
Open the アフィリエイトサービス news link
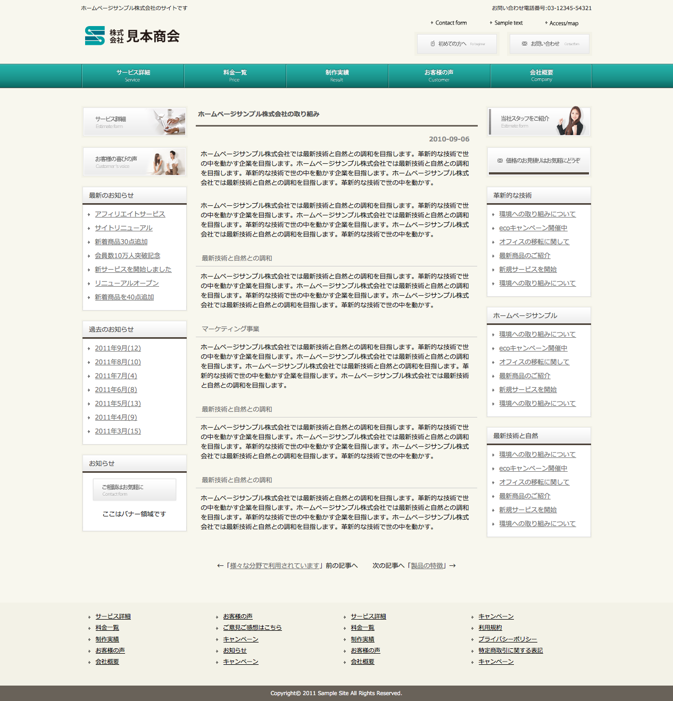pyautogui.click(x=130, y=214)
